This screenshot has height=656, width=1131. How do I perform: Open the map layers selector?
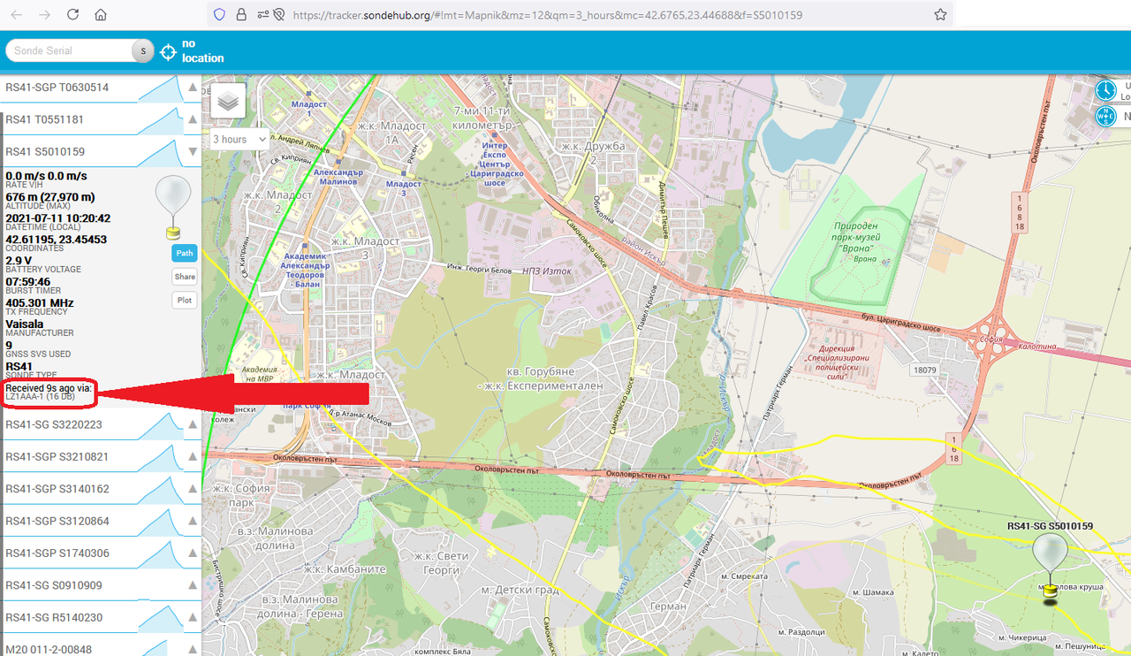tap(228, 101)
